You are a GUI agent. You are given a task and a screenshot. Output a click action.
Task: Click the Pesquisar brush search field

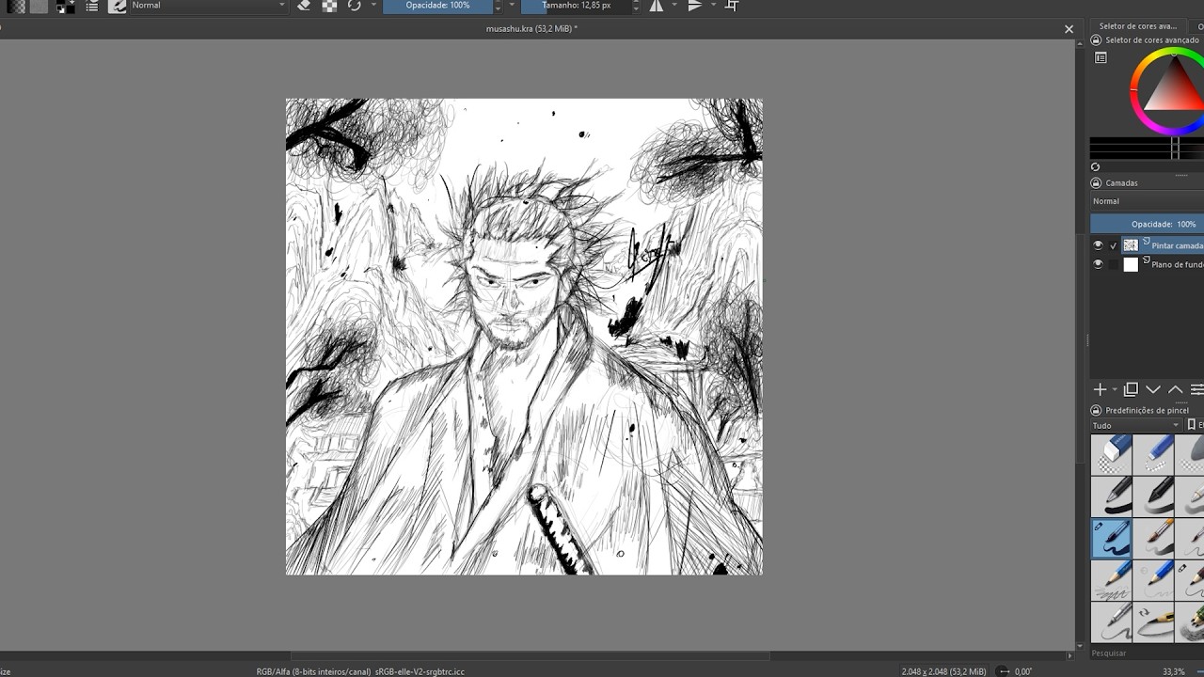1146,653
